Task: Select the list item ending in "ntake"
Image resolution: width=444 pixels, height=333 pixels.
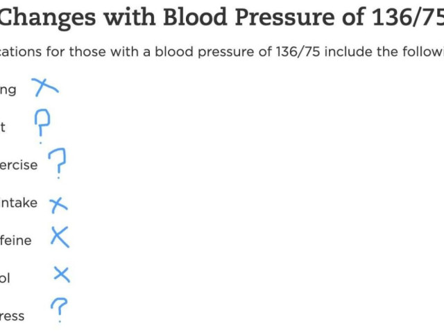Action: 19,203
